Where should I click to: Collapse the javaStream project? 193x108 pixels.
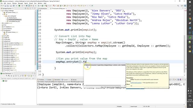click(x=1, y=30)
